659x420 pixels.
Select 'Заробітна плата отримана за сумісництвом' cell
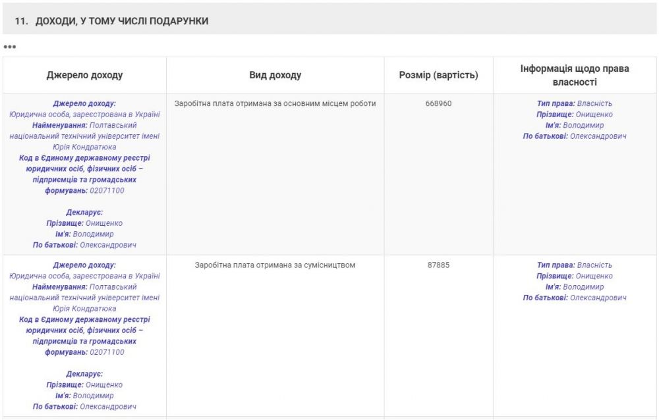[x=275, y=265]
